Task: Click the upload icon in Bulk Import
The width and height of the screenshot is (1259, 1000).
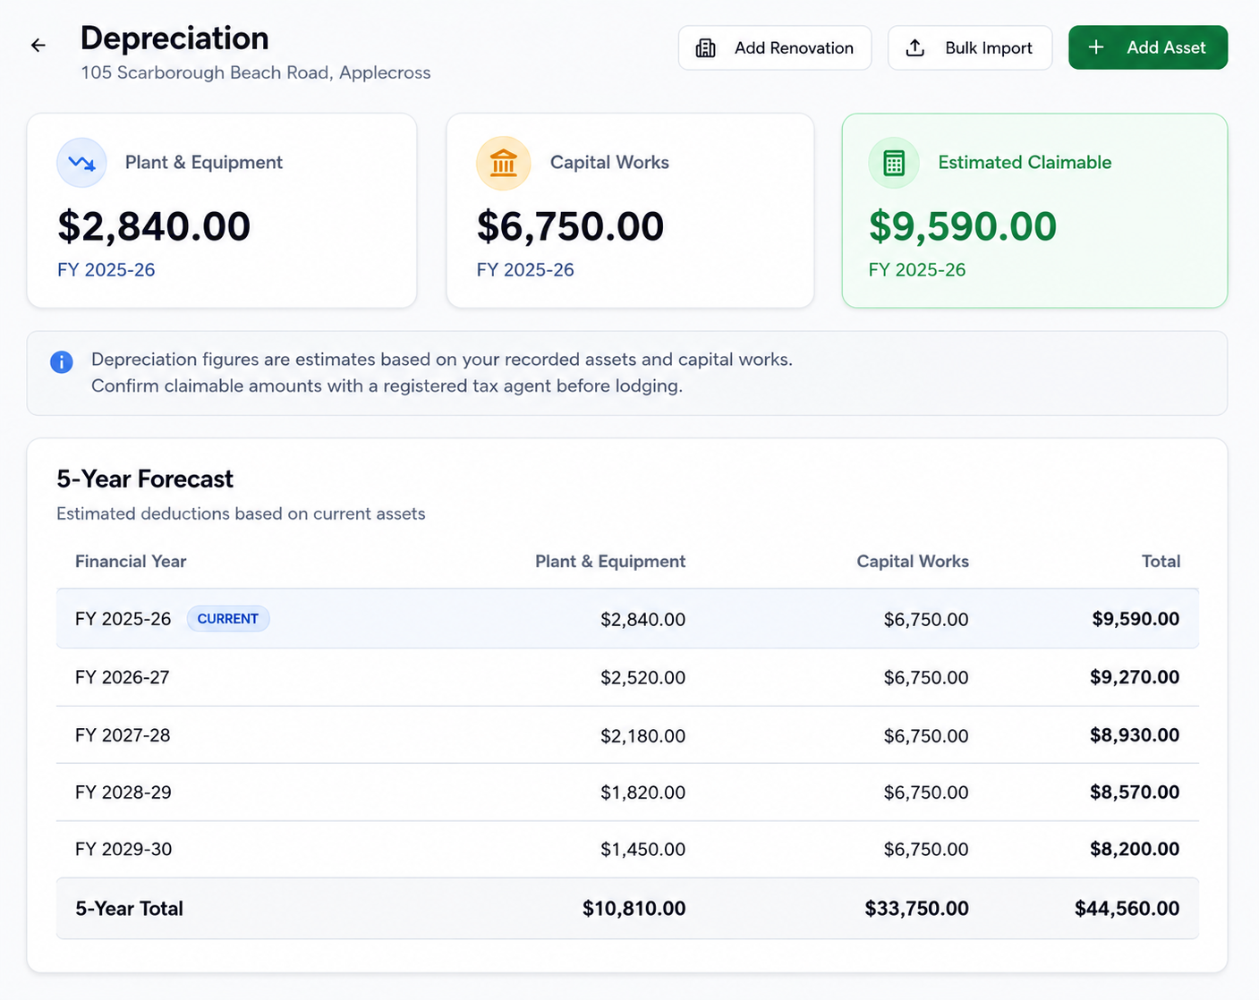Action: pyautogui.click(x=914, y=48)
